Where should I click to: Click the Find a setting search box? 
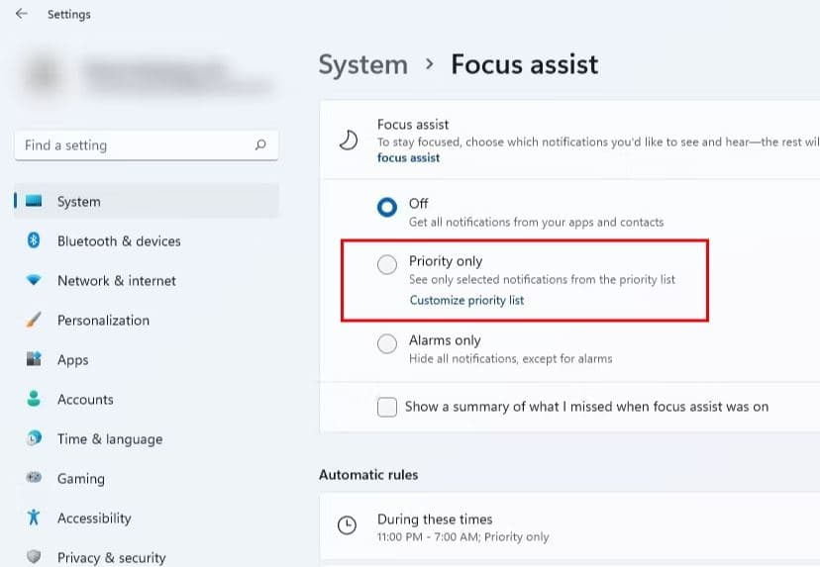(134, 145)
